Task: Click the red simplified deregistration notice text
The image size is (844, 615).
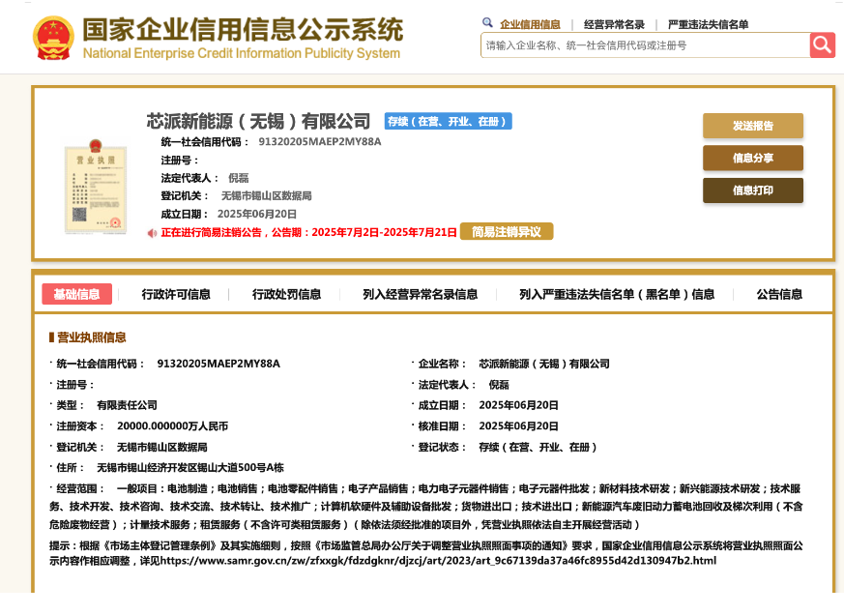Action: pos(308,233)
